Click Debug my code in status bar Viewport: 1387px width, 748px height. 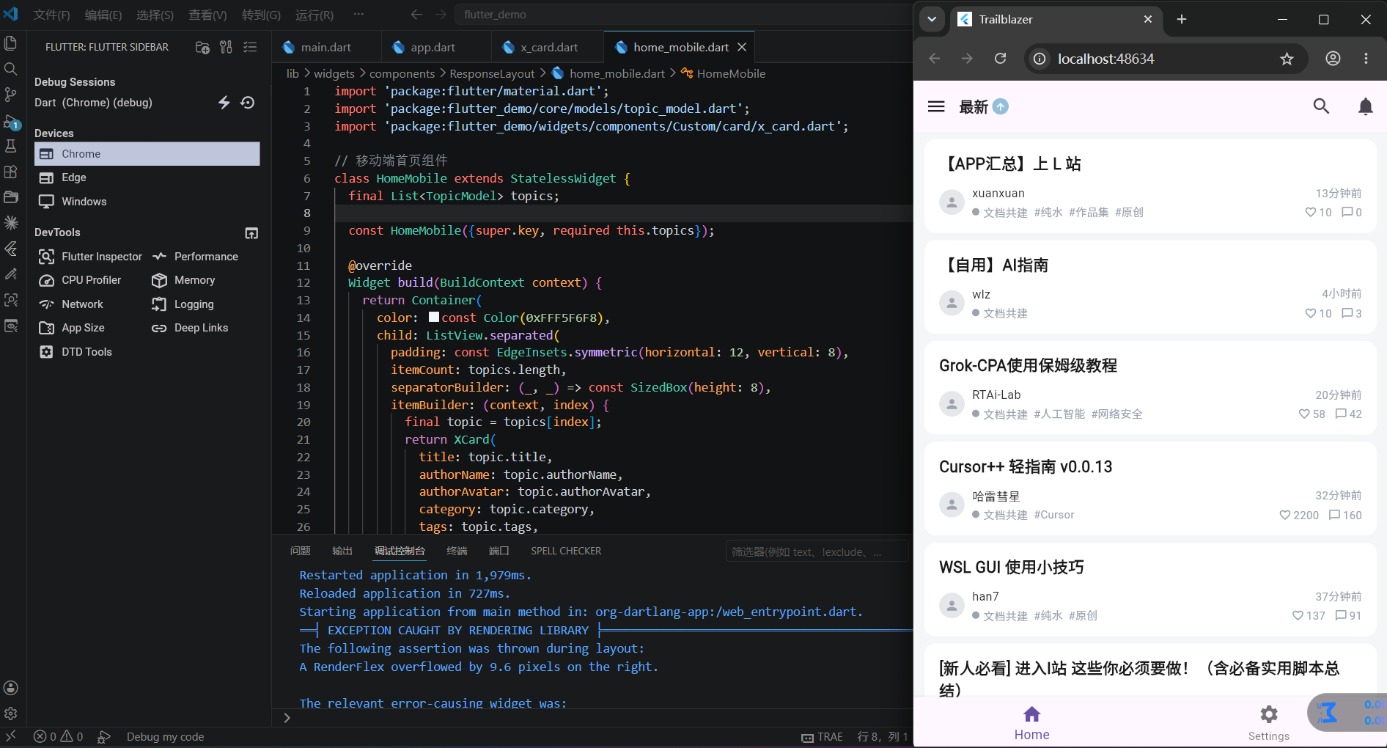[x=165, y=736]
